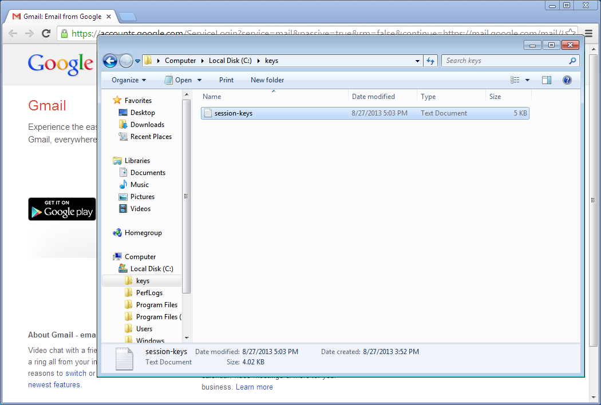Image resolution: width=601 pixels, height=405 pixels.
Task: Click navigation pane scrollbar down arrow
Action: (187, 338)
